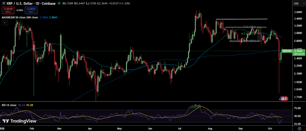Click the Apr label on time axis
Viewport: 306px width, 131px height.
pos(91,128)
